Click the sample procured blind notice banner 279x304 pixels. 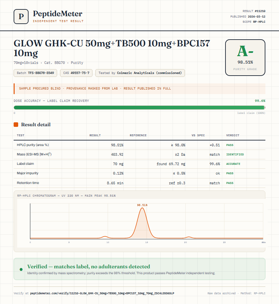tap(139, 89)
